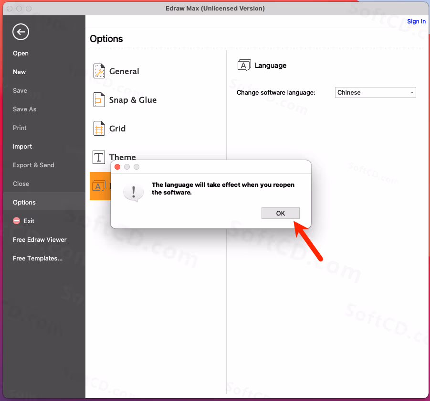
Task: Click the orange Language option icon
Action: point(99,186)
